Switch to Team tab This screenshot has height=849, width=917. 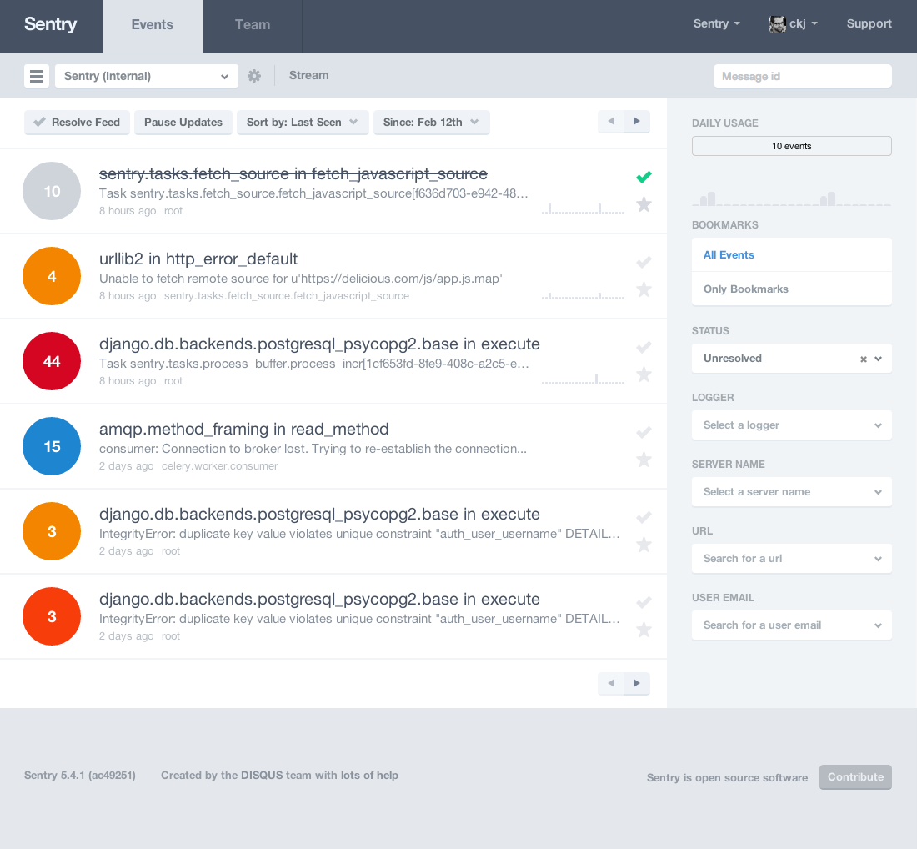[x=252, y=27]
